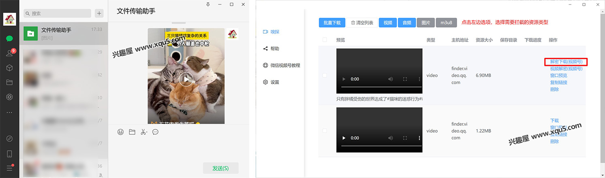The height and width of the screenshot is (178, 605).
Task: Toggle the m3u8 resource type filter
Action: click(446, 23)
